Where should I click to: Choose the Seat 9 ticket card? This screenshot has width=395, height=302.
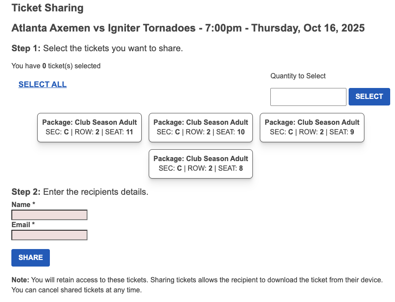coord(312,127)
